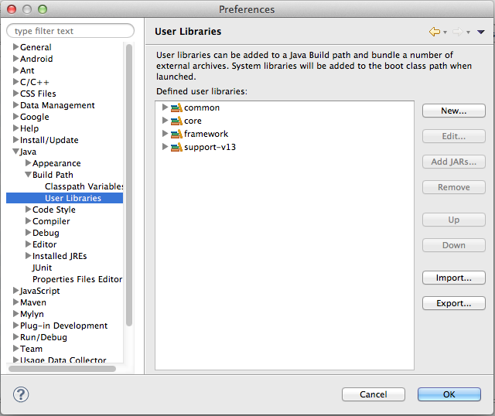Click the New... button
This screenshot has width=495, height=416.
[x=454, y=111]
